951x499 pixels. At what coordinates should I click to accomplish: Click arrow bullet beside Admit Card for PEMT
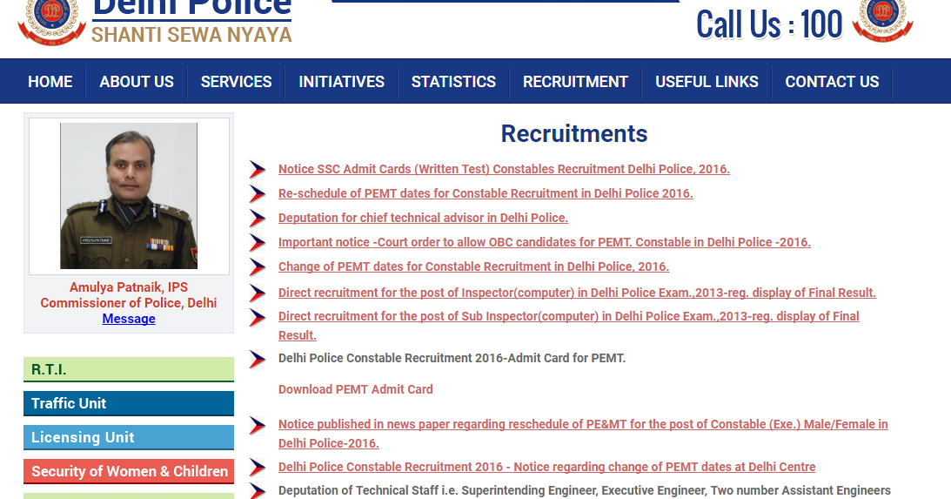pos(258,359)
